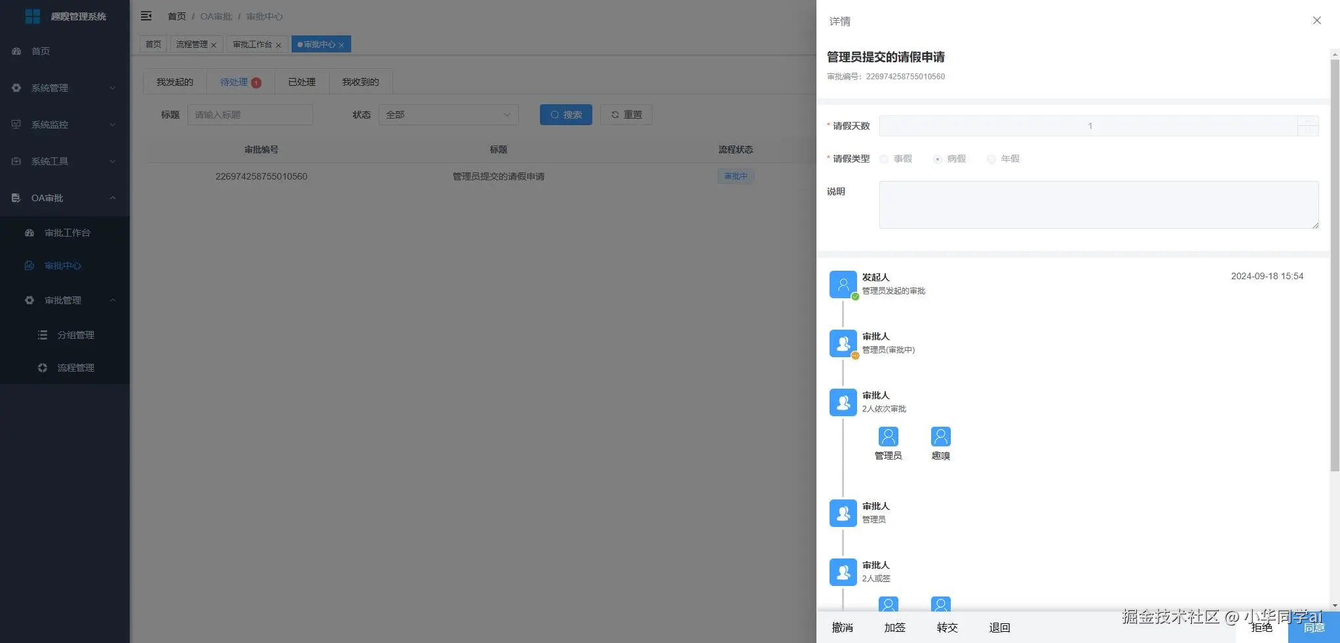Click the 转交 button
The height and width of the screenshot is (643, 1340).
[x=948, y=627]
